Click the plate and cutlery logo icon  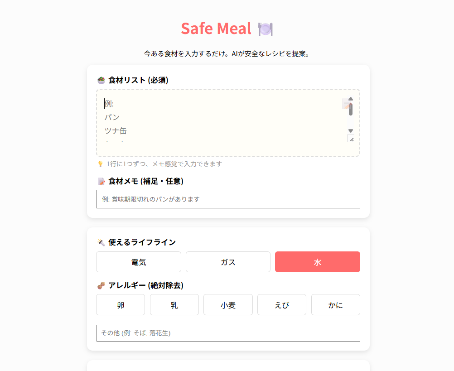pos(265,29)
